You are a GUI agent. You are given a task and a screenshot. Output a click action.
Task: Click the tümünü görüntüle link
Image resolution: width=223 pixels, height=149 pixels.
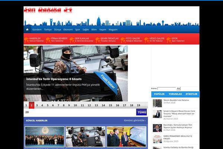pos(135,120)
